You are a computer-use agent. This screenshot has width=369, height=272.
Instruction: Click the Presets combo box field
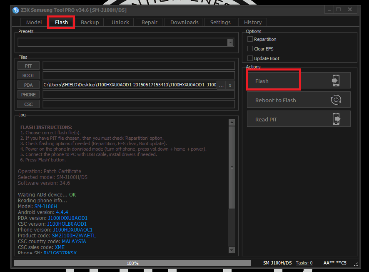(x=126, y=43)
